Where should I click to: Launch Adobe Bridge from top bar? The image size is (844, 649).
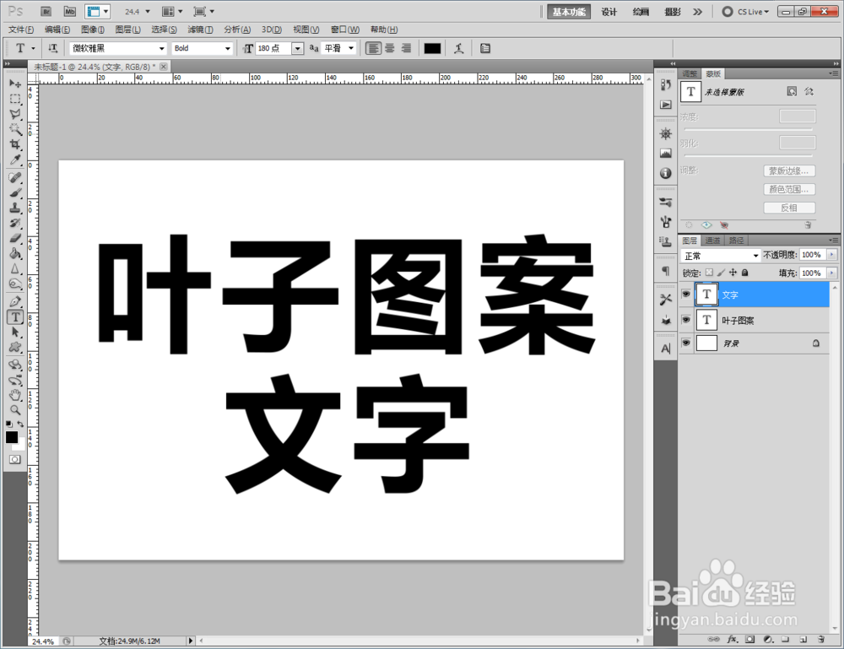[x=46, y=11]
